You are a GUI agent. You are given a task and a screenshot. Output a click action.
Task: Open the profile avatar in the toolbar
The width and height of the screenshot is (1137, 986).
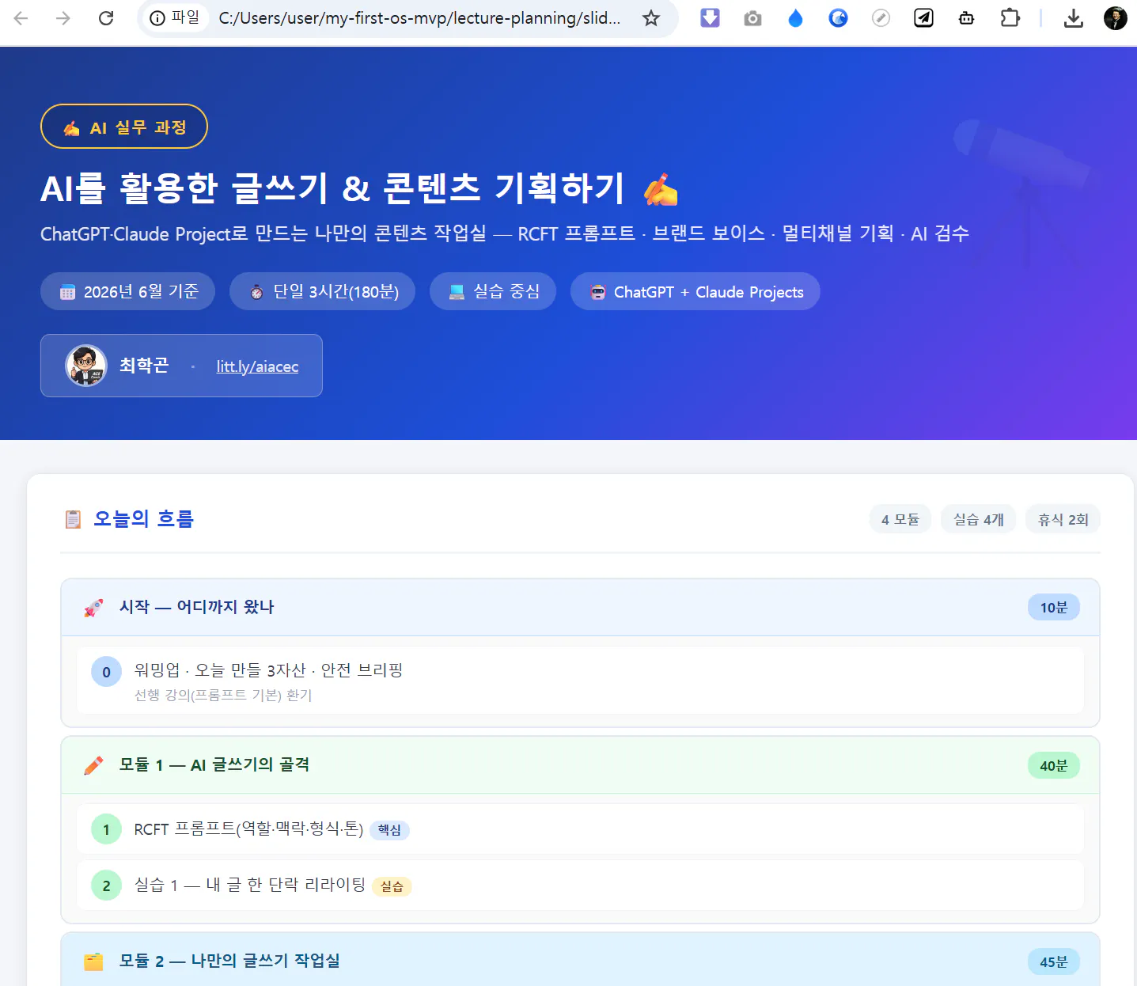1116,17
